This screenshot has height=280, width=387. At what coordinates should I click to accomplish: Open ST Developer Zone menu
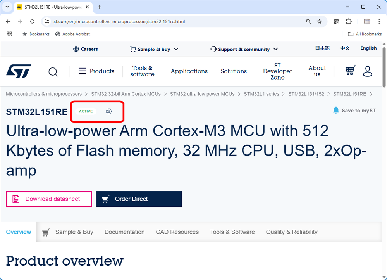pos(277,71)
